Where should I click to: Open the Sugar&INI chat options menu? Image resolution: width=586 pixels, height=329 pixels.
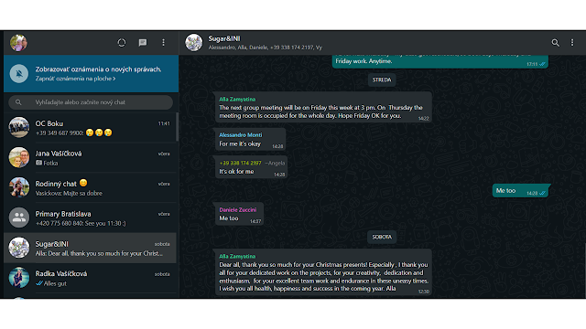point(572,43)
